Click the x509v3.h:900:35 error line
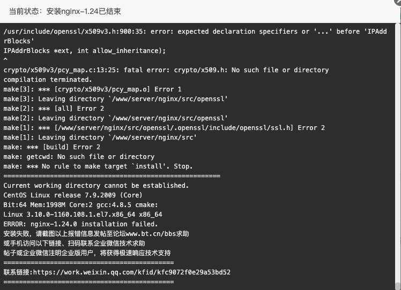 tap(195, 36)
